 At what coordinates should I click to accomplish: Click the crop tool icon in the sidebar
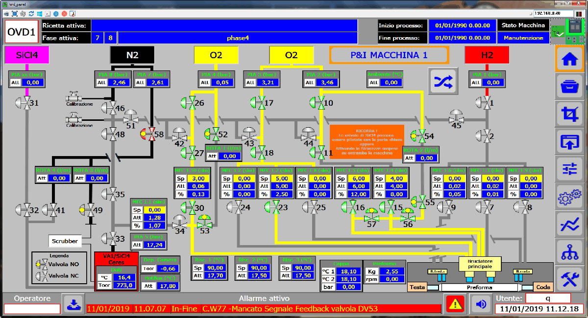(569, 114)
